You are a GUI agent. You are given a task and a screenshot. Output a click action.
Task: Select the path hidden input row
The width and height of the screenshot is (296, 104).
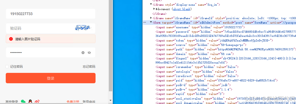pos(226,49)
